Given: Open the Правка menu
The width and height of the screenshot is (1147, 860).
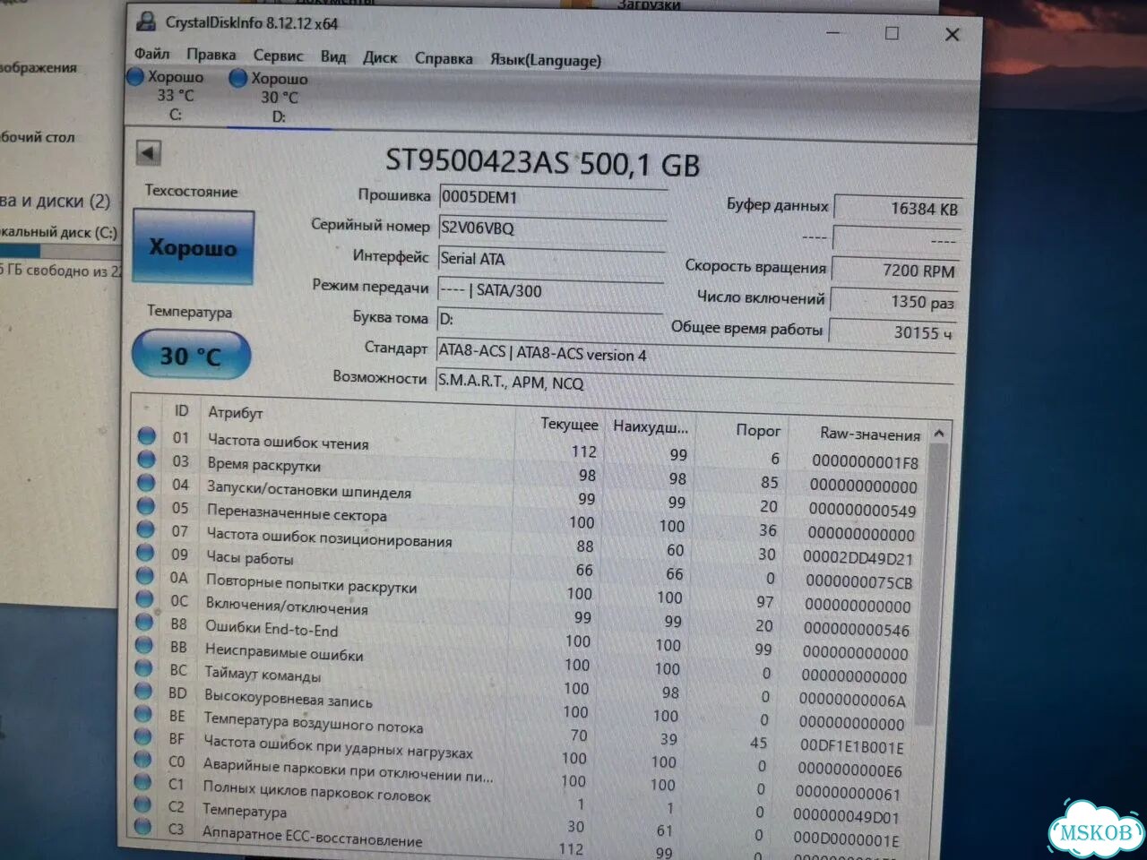Looking at the screenshot, I should [211, 55].
